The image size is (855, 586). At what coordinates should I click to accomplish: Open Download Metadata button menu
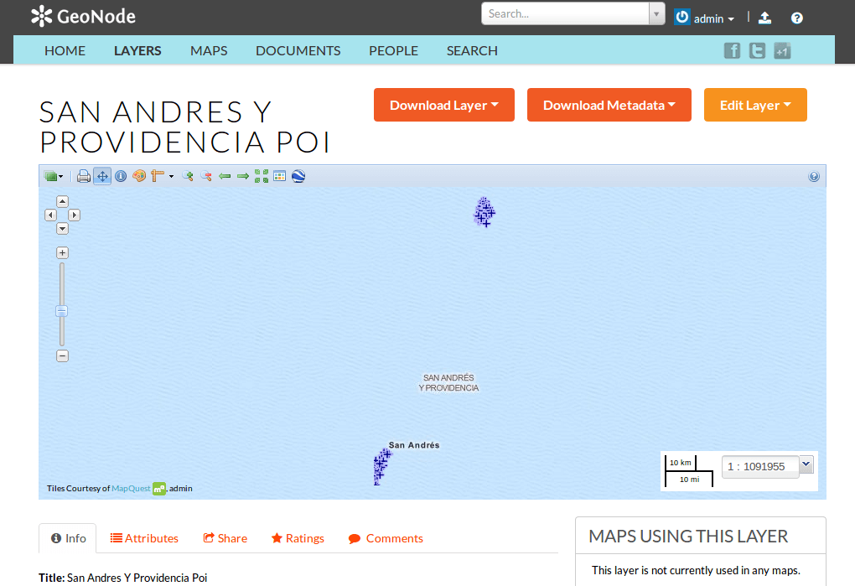609,105
